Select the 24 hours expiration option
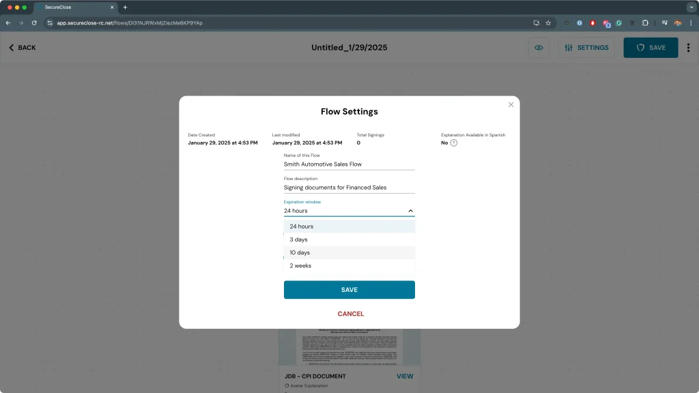 (349, 227)
